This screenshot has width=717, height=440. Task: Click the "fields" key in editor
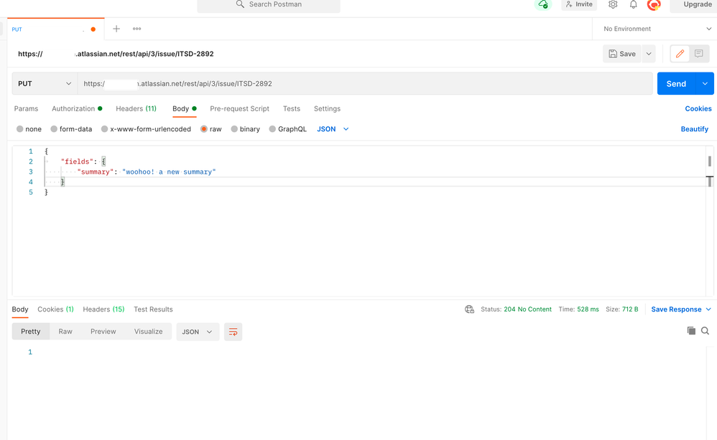(x=77, y=162)
